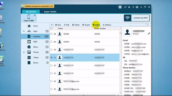Screen dimensions: 172x96
Task: Click Delete toolbar button
Action: 76,25
